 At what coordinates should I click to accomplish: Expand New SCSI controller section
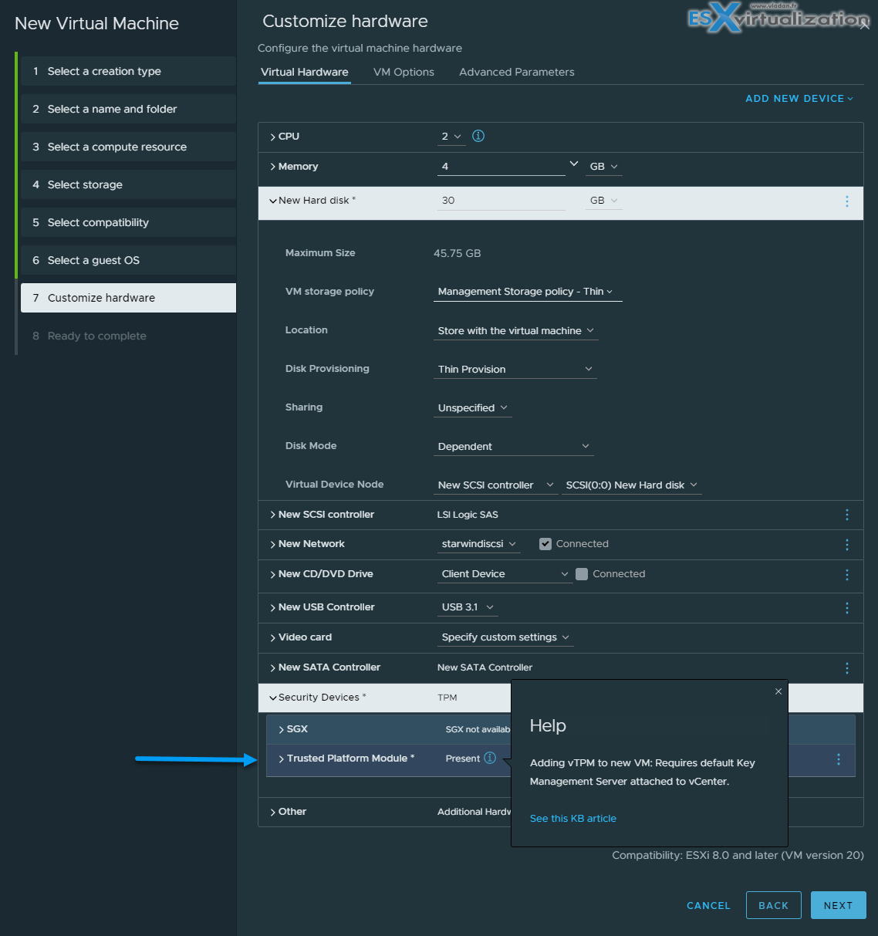tap(273, 515)
